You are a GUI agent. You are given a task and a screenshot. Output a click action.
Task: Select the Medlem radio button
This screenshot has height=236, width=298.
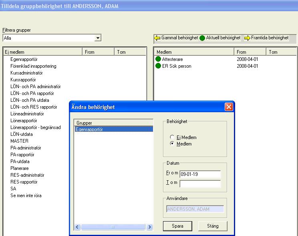point(172,143)
